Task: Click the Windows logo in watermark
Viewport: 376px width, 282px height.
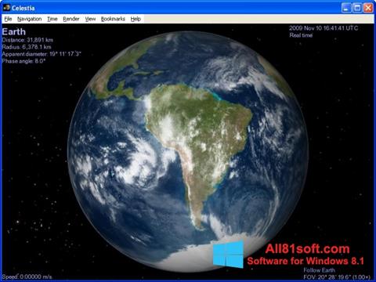Action: pos(228,254)
